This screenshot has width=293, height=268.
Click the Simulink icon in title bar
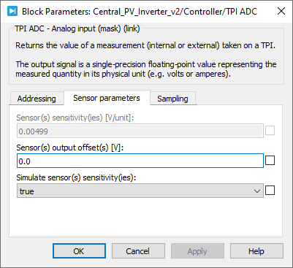pyautogui.click(x=12, y=11)
